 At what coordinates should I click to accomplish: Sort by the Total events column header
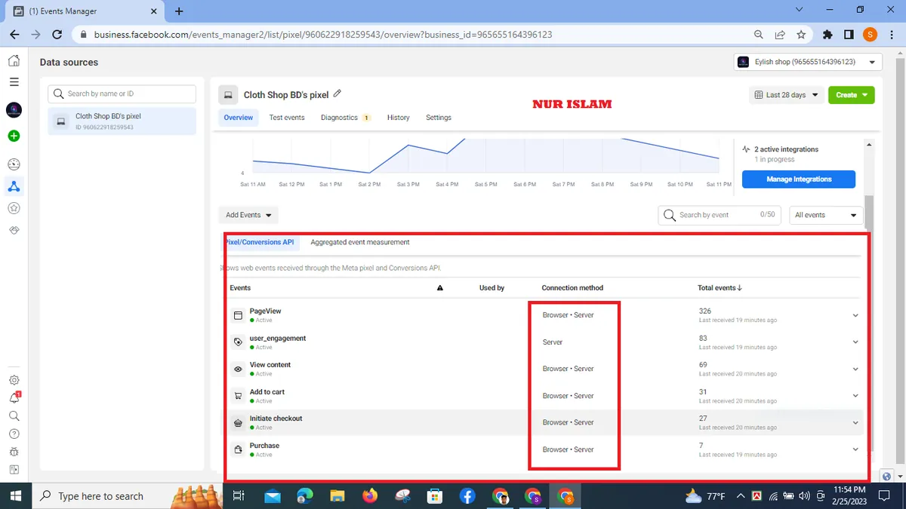click(720, 287)
